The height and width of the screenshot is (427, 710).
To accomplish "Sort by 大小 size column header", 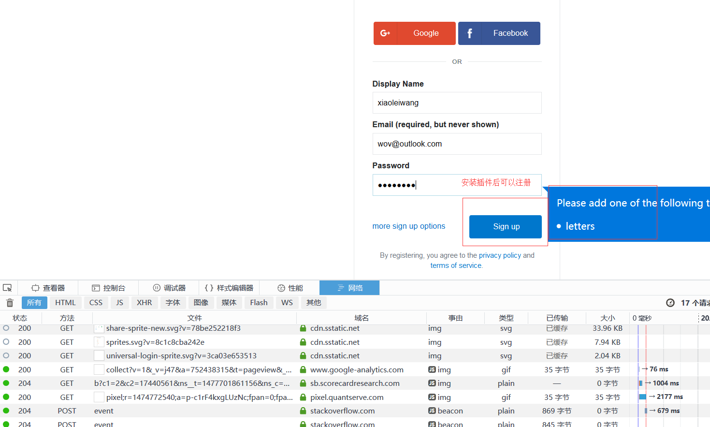I will point(608,318).
